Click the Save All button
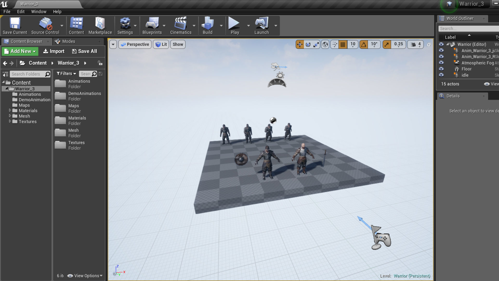 click(84, 51)
